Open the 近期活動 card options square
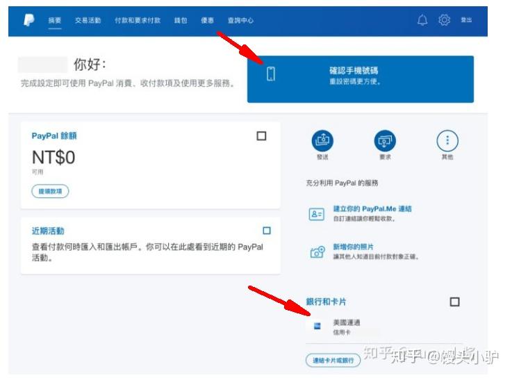This screenshot has width=512, height=378. pos(267,231)
